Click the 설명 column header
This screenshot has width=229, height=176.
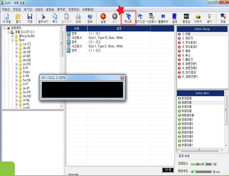click(x=119, y=28)
